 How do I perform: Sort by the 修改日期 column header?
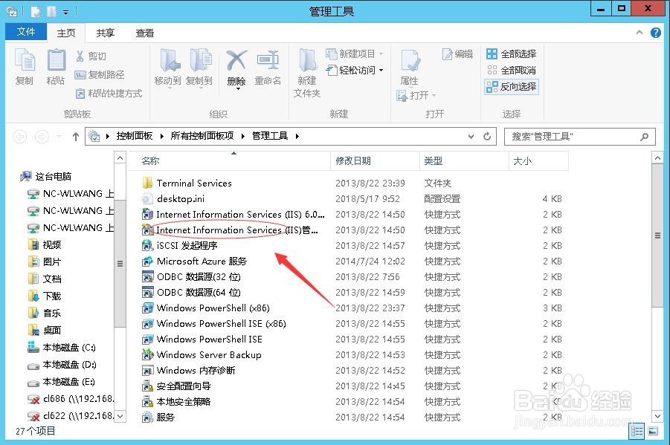tap(376, 161)
